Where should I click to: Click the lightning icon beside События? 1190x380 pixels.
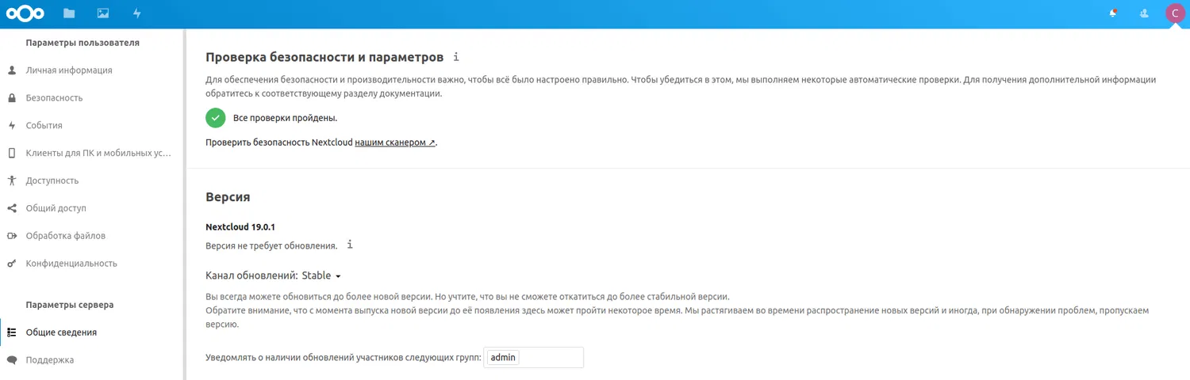[12, 126]
